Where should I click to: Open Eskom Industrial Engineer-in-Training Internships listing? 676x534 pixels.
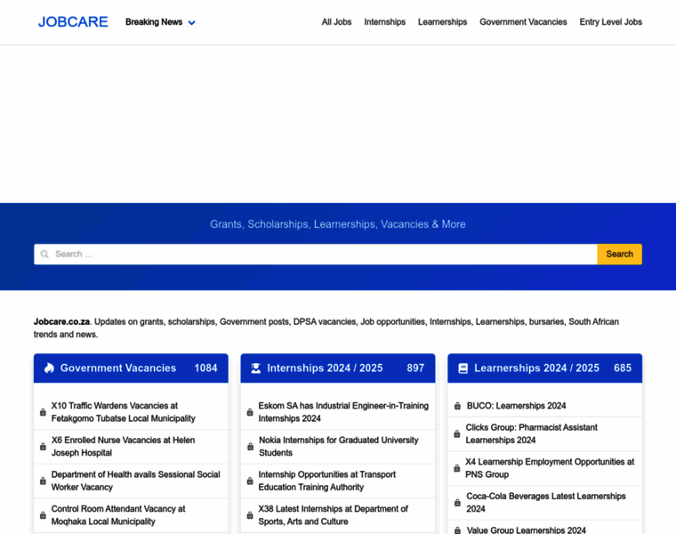tap(343, 412)
